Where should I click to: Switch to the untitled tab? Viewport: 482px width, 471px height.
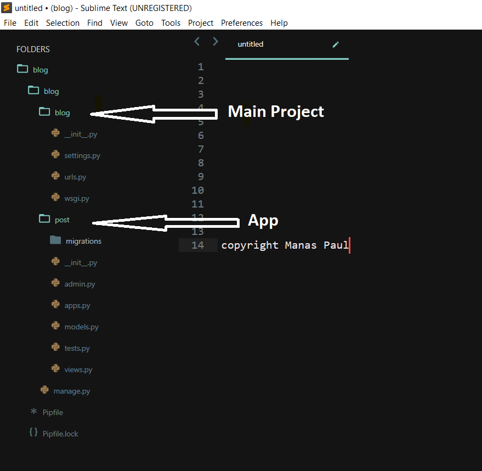coord(251,44)
